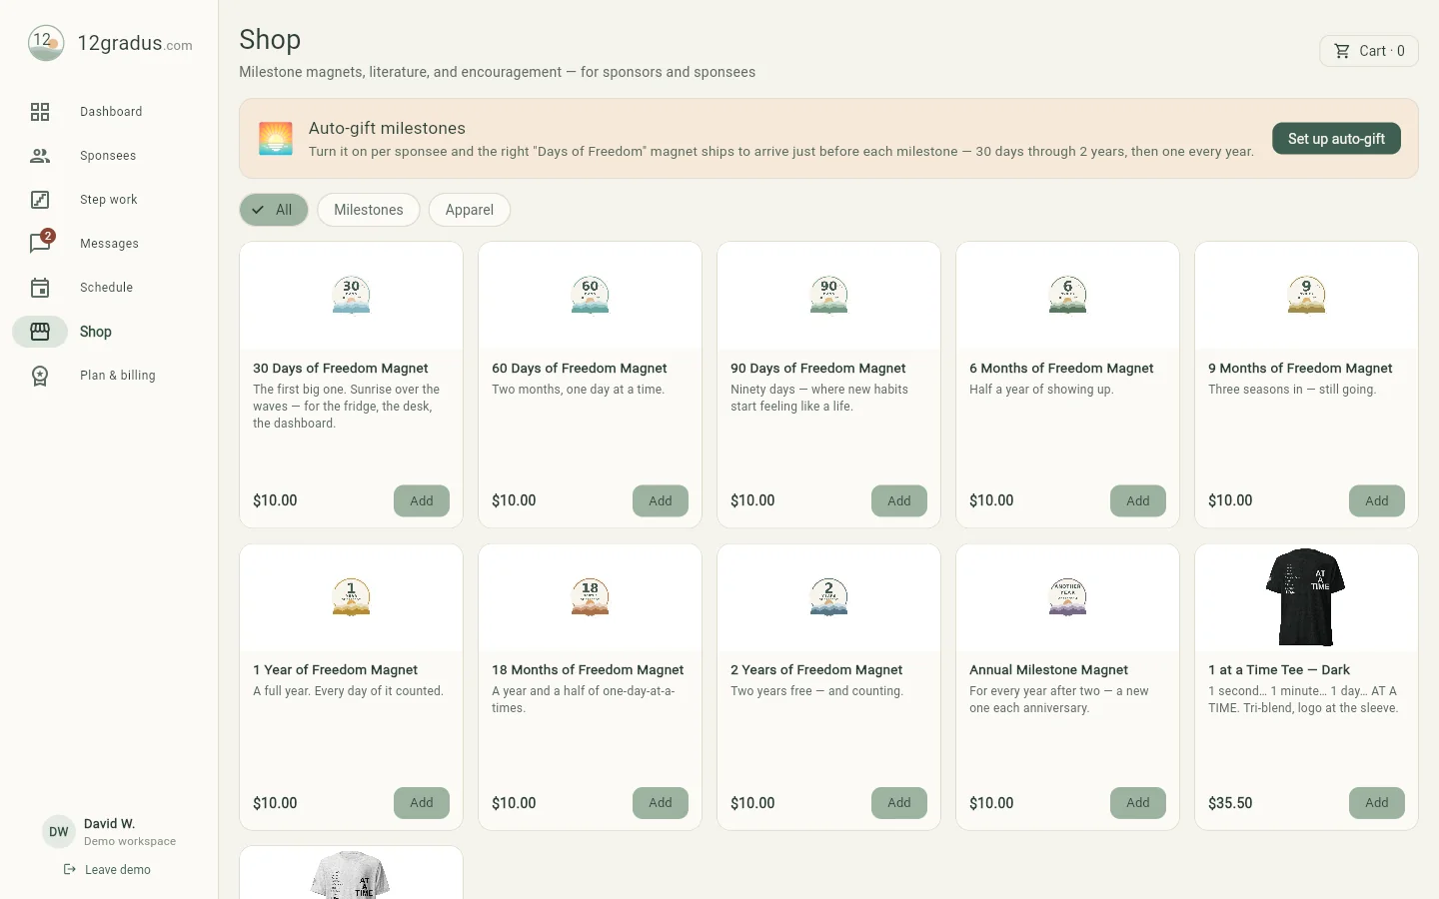Add 1 at a Time Tee Dark to cart
This screenshot has width=1439, height=899.
click(x=1377, y=803)
